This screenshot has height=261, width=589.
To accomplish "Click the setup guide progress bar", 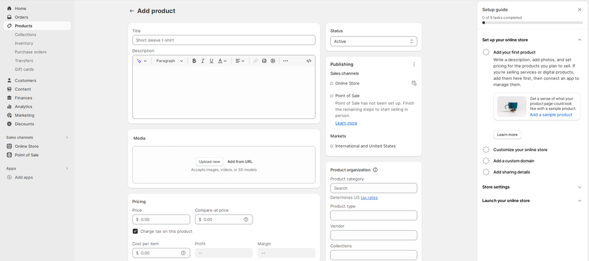I will click(532, 23).
